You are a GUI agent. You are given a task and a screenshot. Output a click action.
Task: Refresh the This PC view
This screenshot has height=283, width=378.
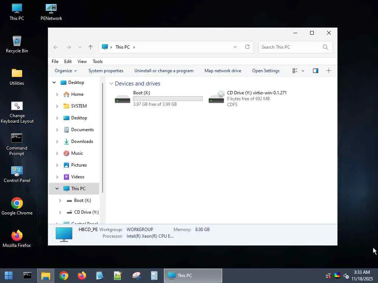click(247, 47)
